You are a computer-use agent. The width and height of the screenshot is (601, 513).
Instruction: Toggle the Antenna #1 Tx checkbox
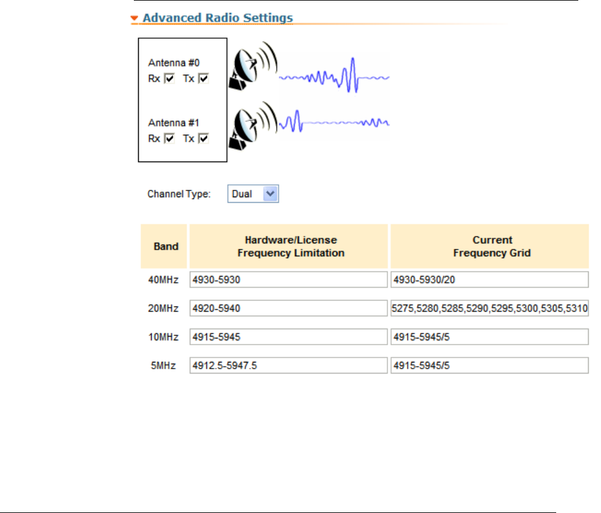pos(204,138)
